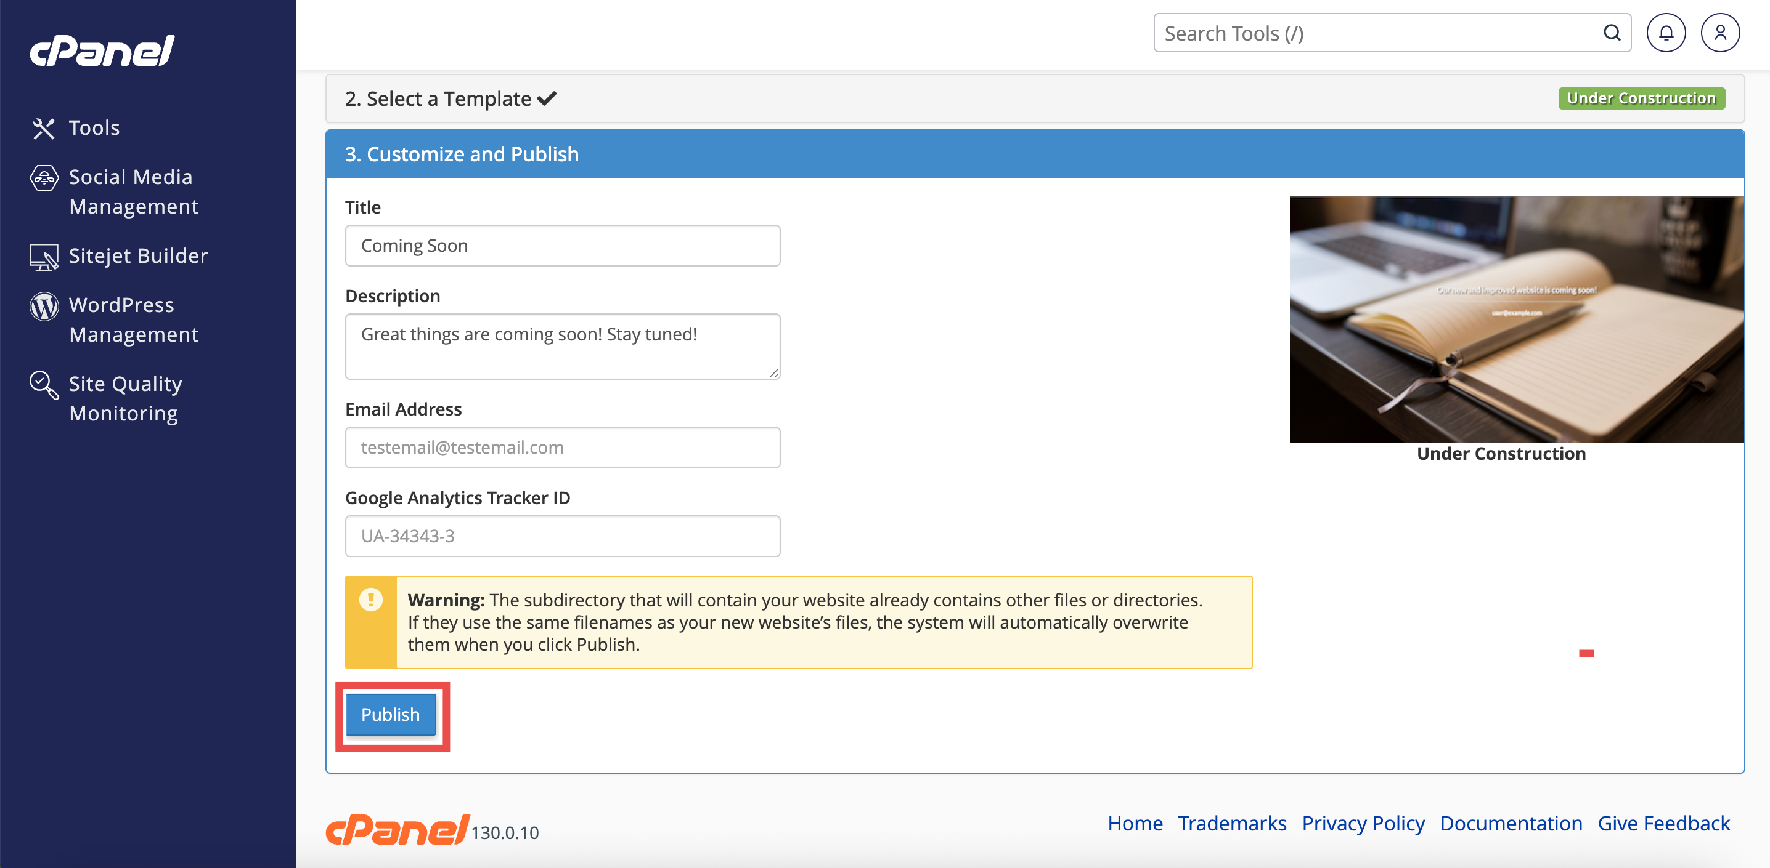Click the Google Analytics Tracker ID field
Image resolution: width=1770 pixels, height=868 pixels.
[x=562, y=536]
